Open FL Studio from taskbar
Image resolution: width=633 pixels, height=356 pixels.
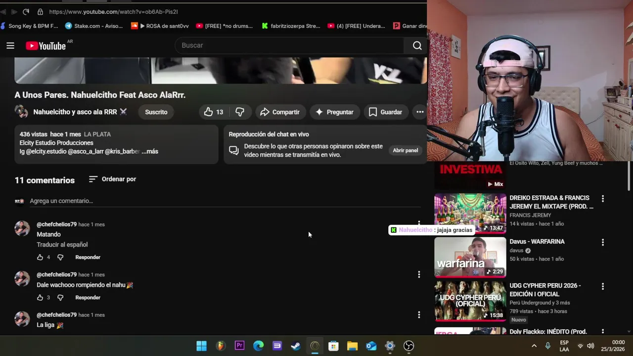(221, 346)
